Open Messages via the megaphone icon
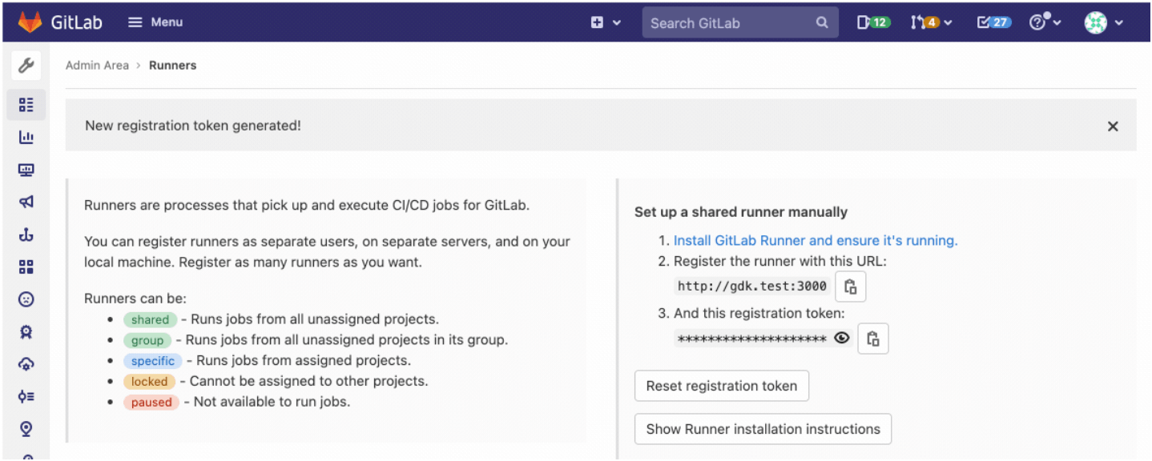The width and height of the screenshot is (1152, 461). (x=26, y=202)
